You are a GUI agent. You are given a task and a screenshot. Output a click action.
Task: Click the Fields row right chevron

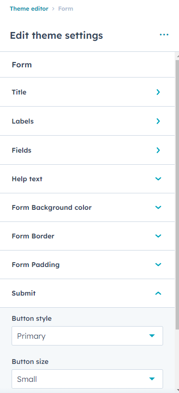coord(158,150)
